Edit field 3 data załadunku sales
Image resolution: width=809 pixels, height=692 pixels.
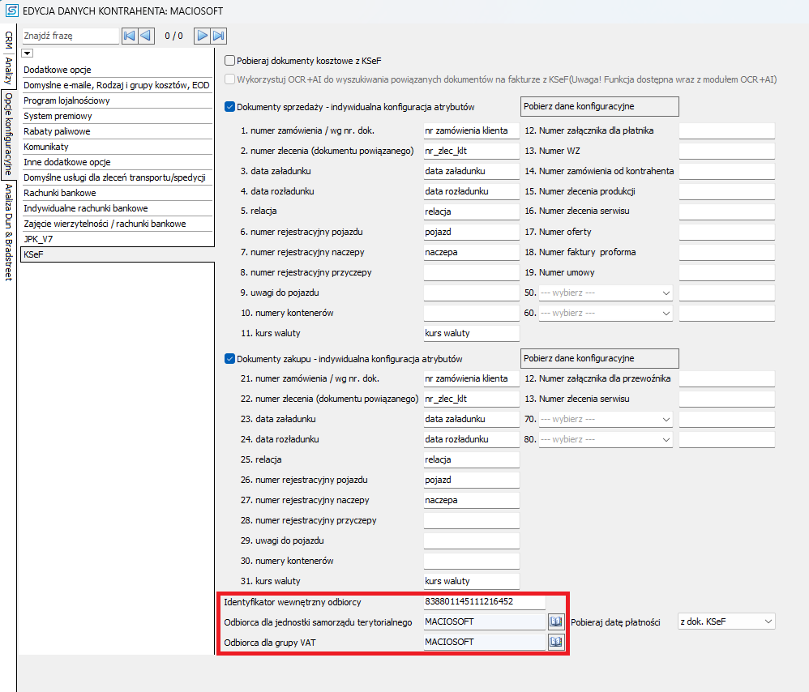pos(472,171)
